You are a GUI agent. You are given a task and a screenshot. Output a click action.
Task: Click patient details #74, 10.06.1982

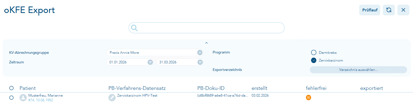[x=41, y=100]
